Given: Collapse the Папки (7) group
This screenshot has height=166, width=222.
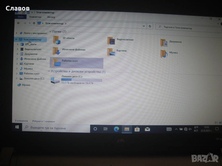Looking at the screenshot, I should 50,32.
